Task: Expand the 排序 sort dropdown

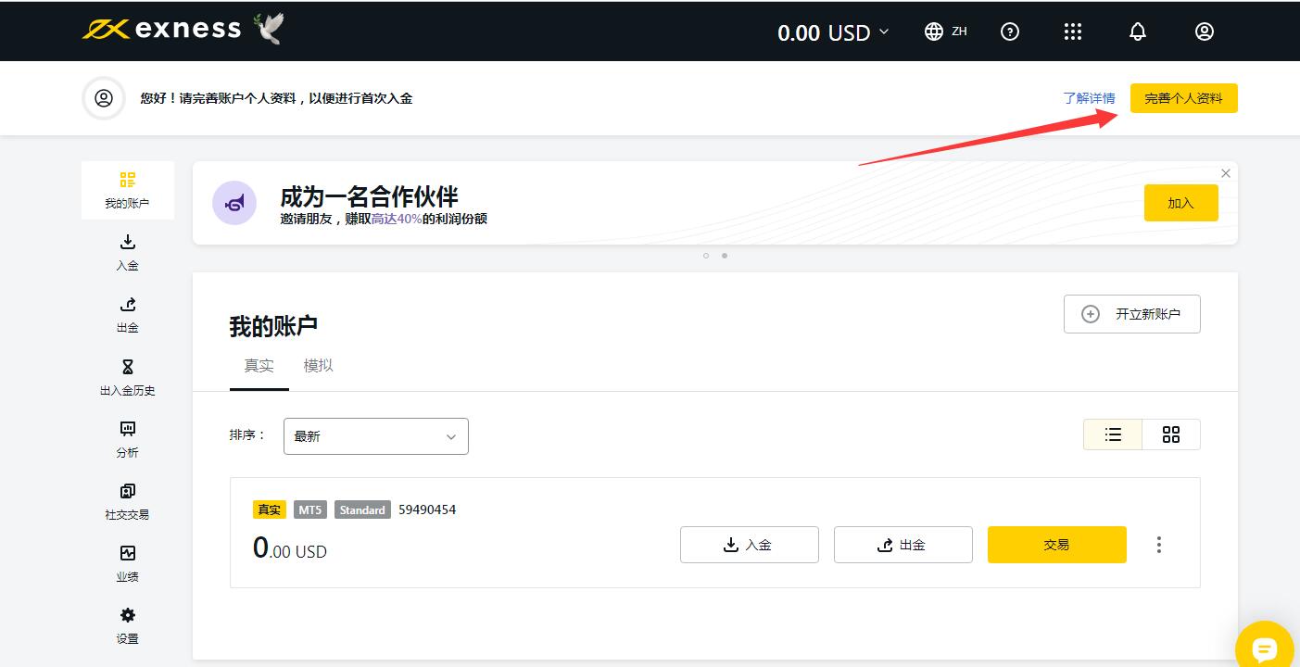Action: 375,436
